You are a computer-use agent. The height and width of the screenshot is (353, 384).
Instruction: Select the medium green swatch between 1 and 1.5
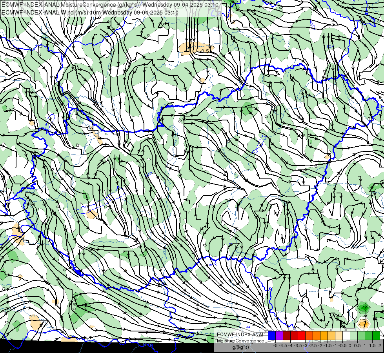369,336
